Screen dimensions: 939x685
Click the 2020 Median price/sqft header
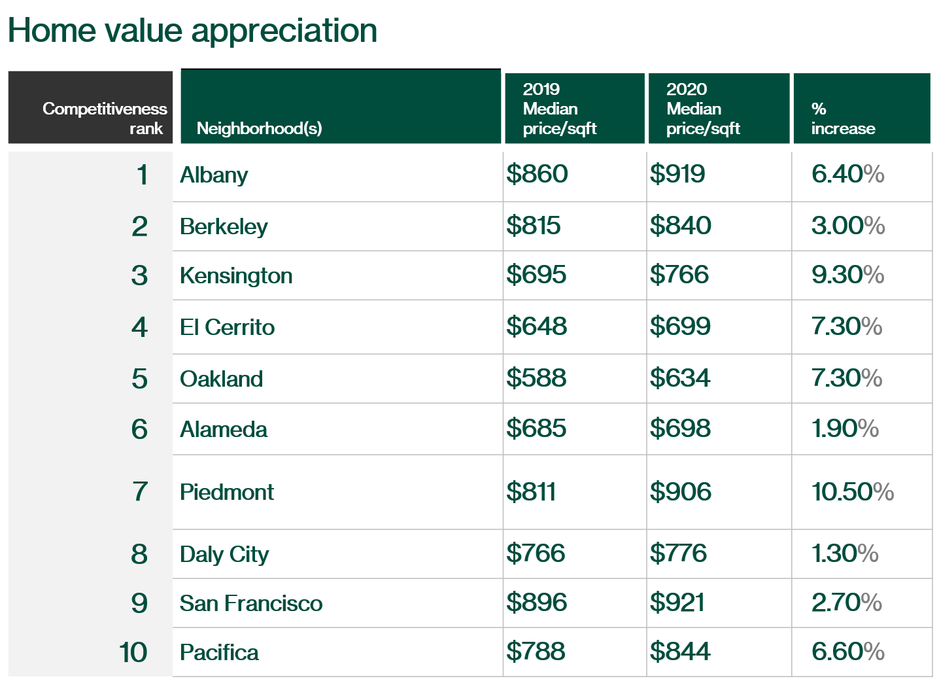(719, 108)
